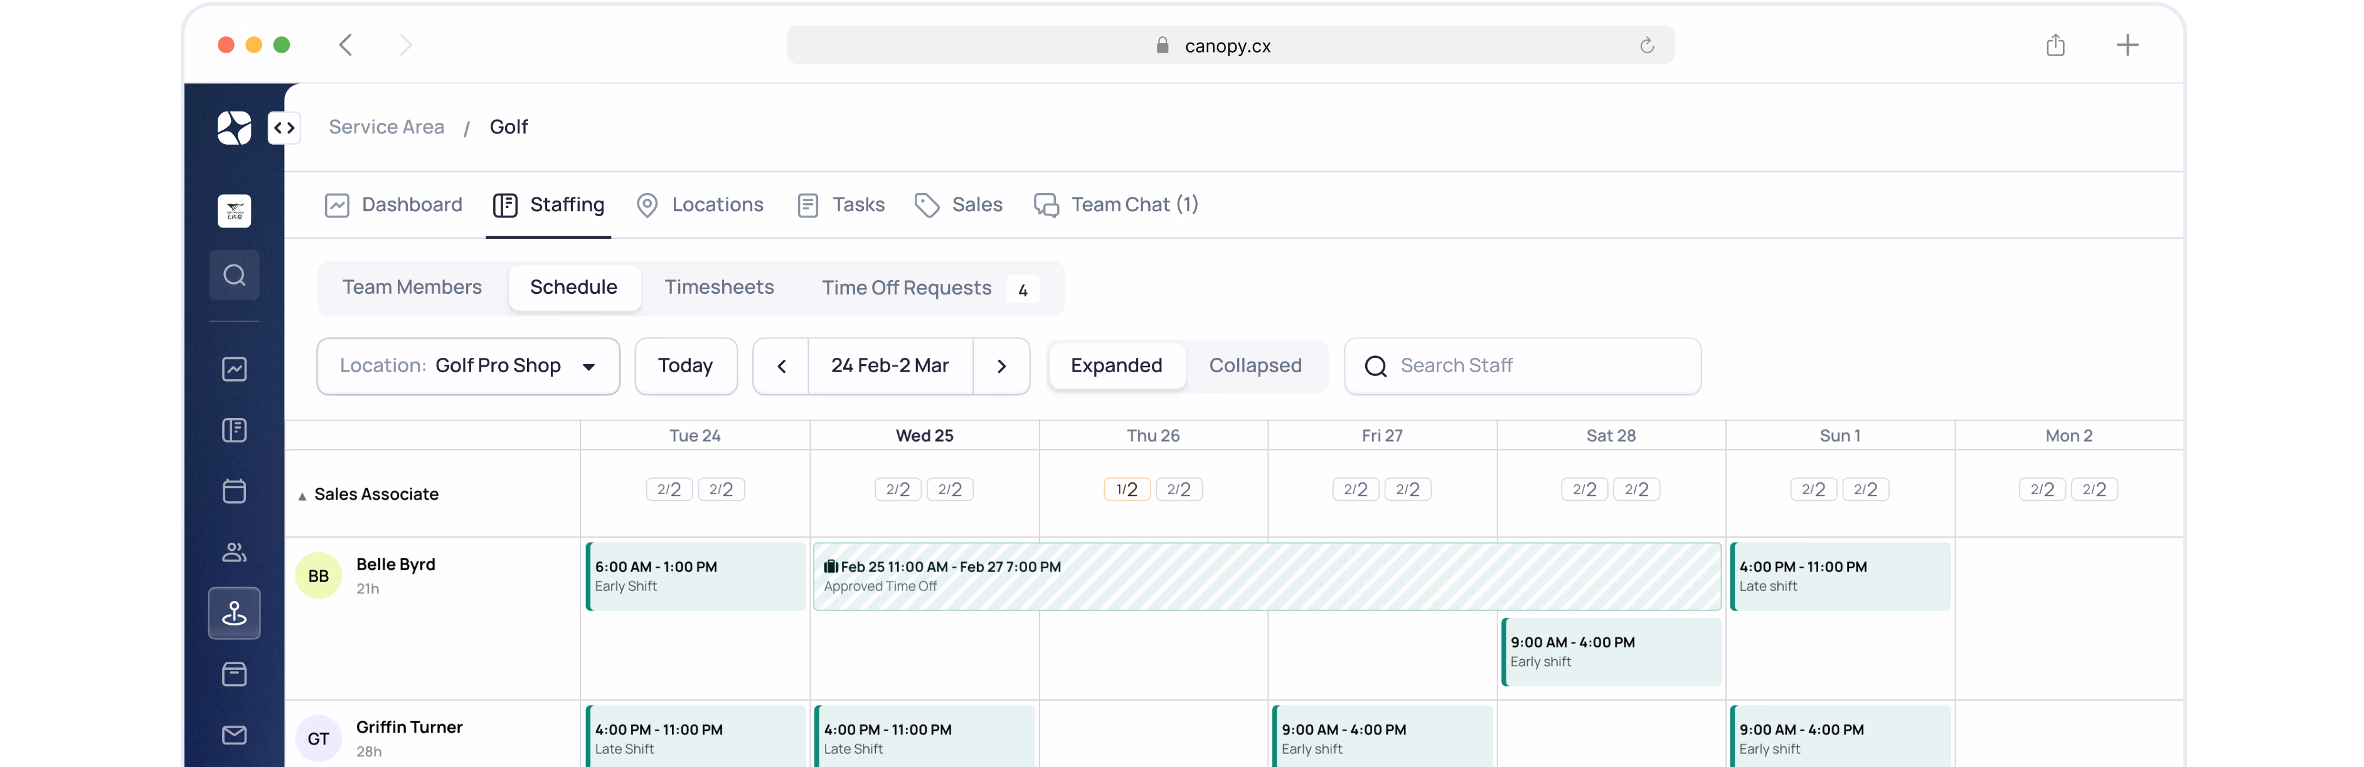
Task: Open Griffin Turner's Fri 27 Early shift
Action: [x=1382, y=736]
